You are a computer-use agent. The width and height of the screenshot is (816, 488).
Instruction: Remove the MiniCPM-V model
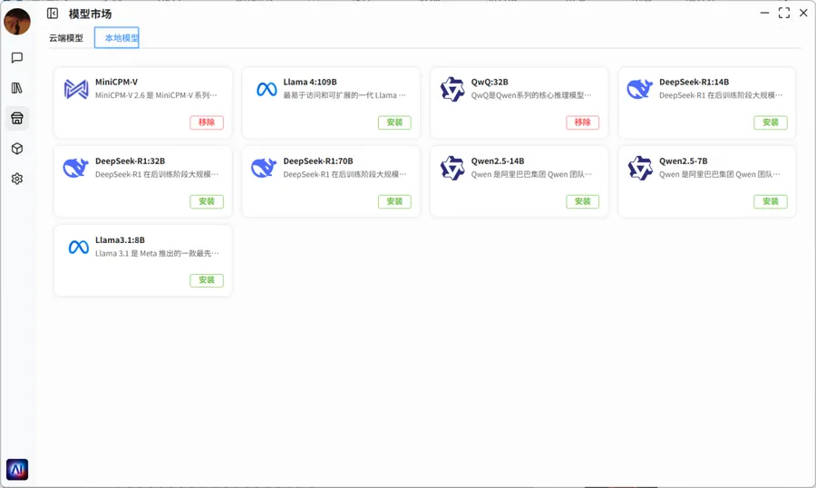pos(207,122)
